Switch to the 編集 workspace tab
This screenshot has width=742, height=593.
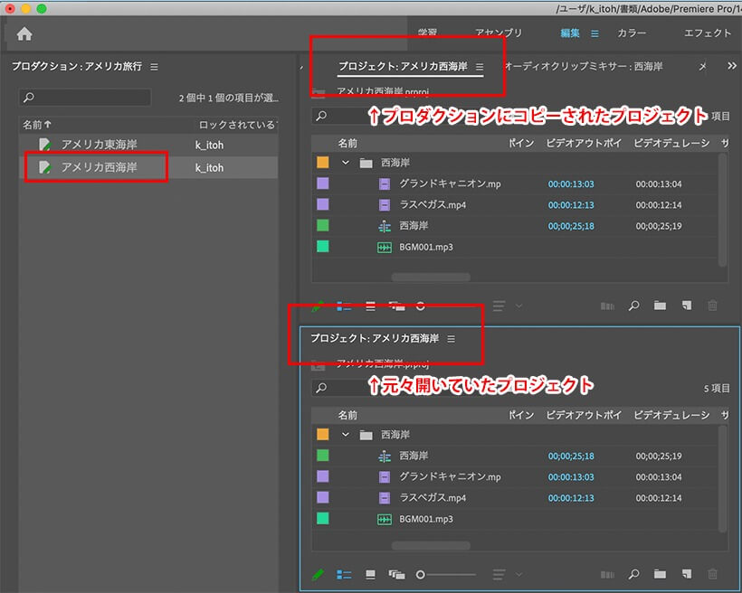pos(570,33)
